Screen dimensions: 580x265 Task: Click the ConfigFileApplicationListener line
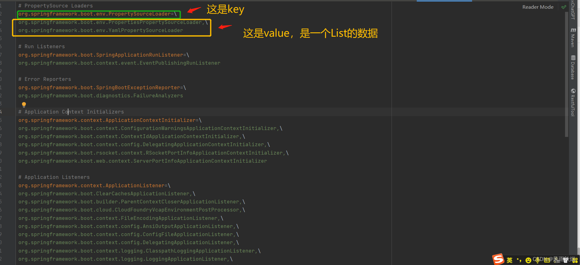[128, 235]
